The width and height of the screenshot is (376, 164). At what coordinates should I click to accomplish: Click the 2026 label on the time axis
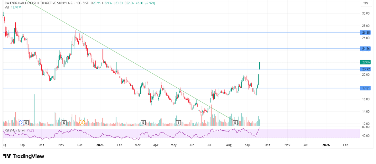click(x=326, y=145)
